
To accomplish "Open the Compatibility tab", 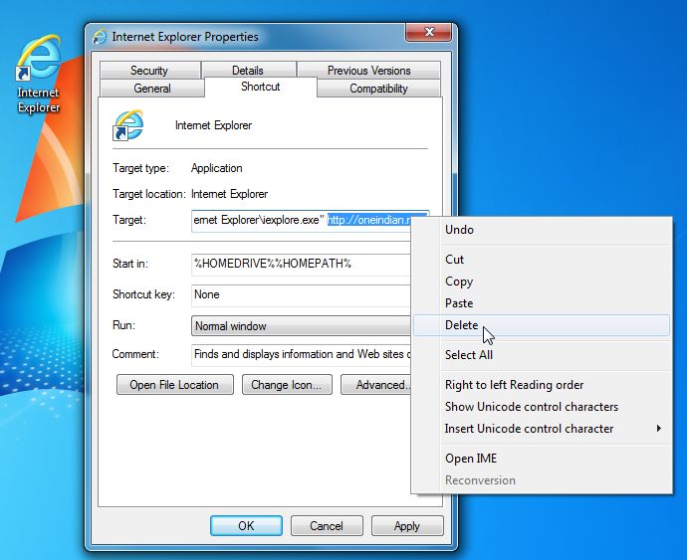I will click(x=378, y=89).
